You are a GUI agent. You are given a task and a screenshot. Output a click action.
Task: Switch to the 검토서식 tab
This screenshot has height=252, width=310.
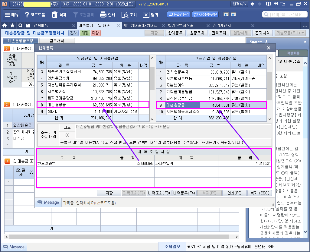(57, 41)
